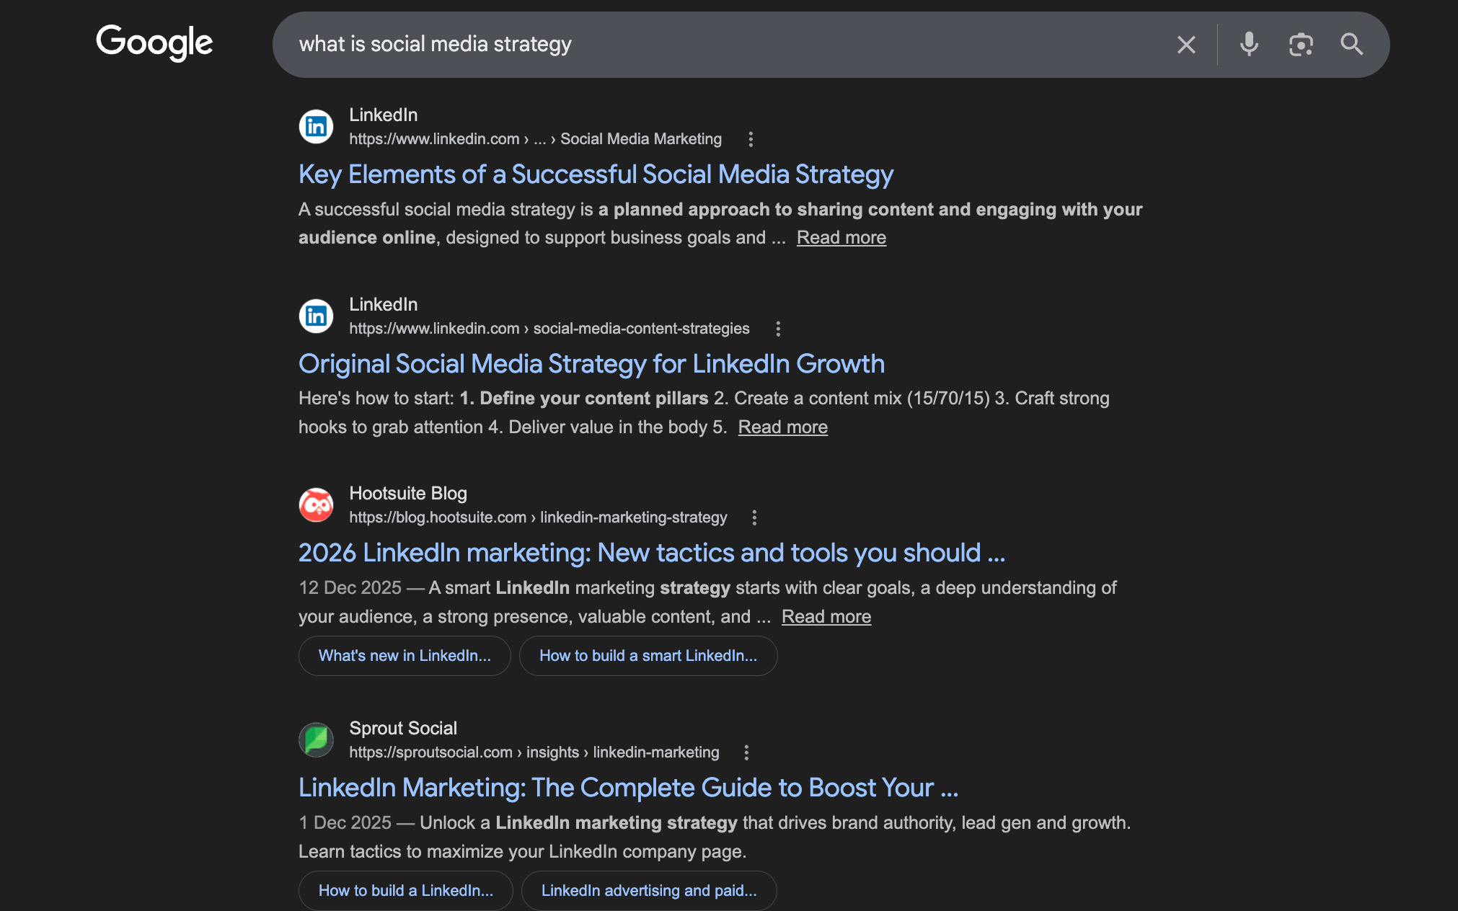Start voice search with microphone icon
Screen dimensions: 1458x911
pyautogui.click(x=1249, y=45)
